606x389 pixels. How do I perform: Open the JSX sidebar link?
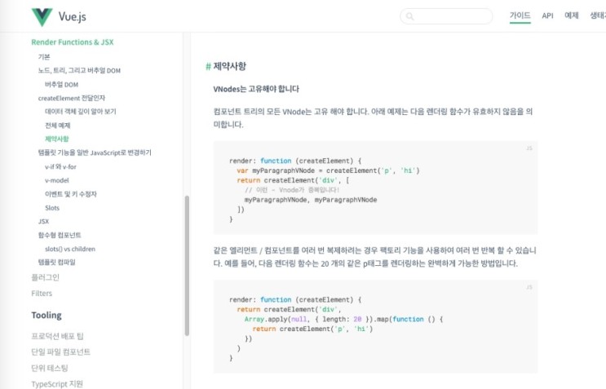click(x=43, y=221)
